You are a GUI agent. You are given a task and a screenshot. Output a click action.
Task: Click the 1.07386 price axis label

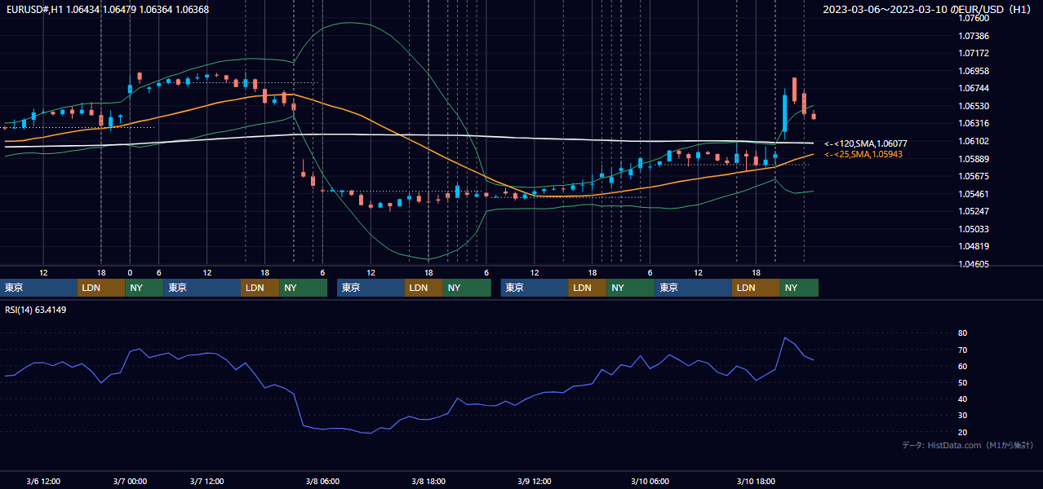[x=973, y=37]
